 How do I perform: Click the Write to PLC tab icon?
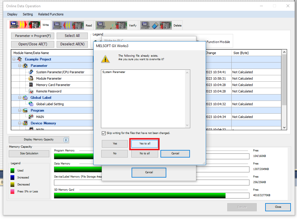(25, 25)
